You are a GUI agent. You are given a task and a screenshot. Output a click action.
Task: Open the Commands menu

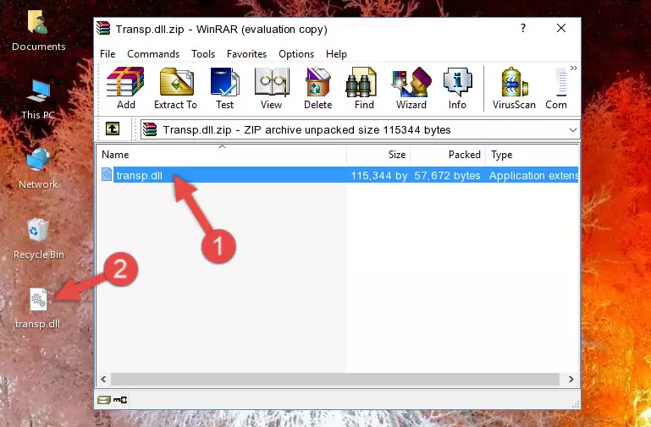[x=153, y=54]
